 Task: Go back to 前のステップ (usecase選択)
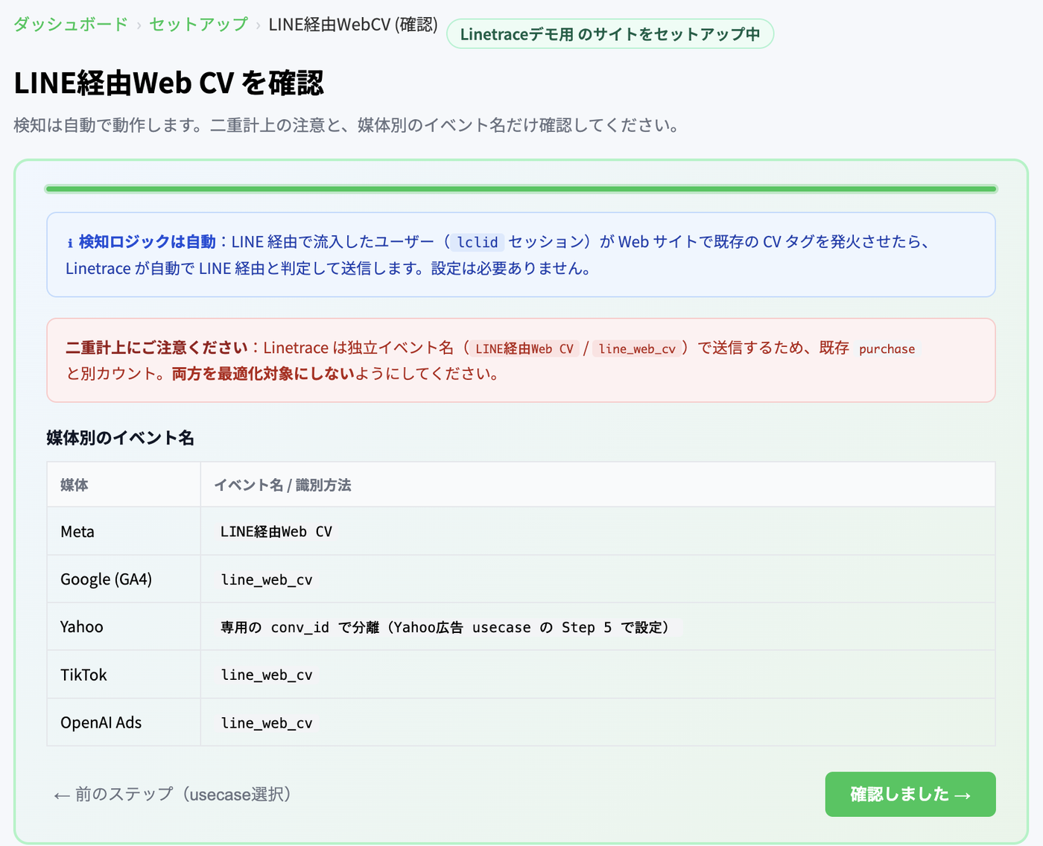click(x=172, y=795)
